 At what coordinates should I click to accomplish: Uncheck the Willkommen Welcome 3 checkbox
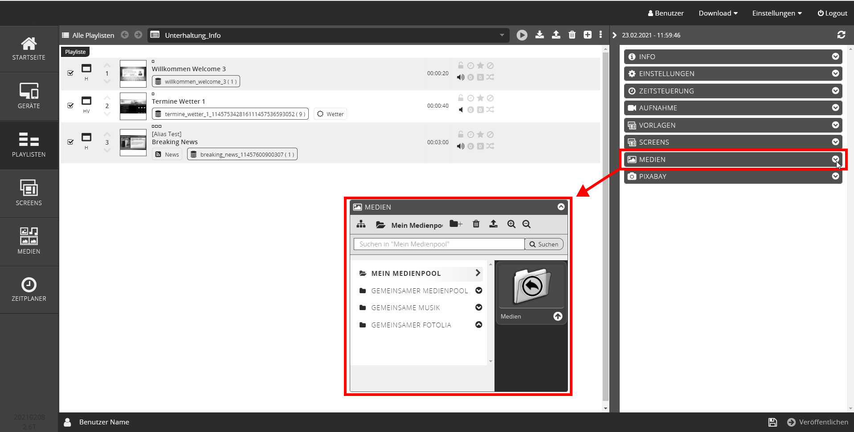[70, 73]
